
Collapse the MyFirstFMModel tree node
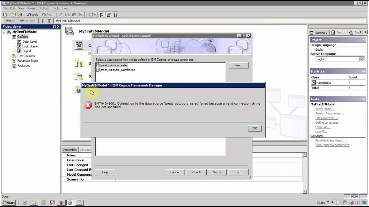click(x=4, y=32)
